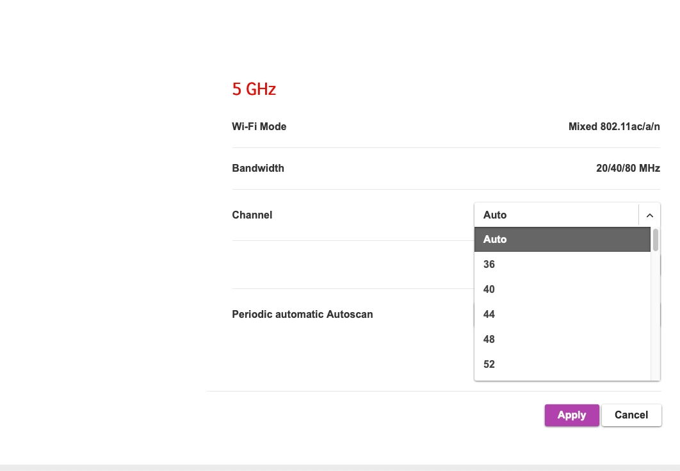Click the Wi-Fi Mode label
The width and height of the screenshot is (680, 471).
(x=259, y=127)
